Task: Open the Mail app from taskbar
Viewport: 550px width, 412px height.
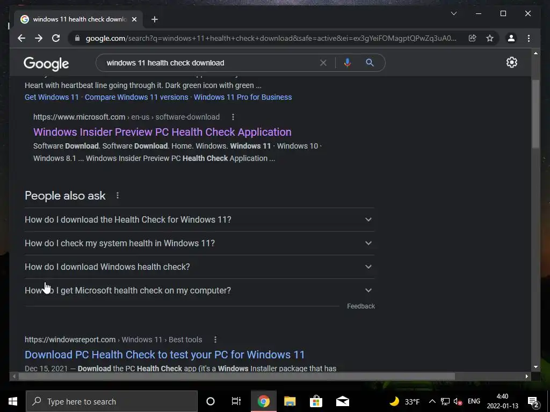Action: pyautogui.click(x=342, y=401)
